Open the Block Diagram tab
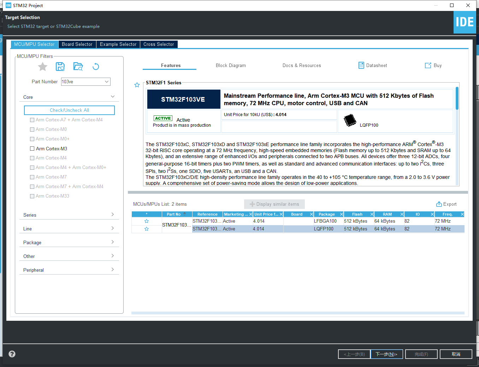Viewport: 479px width, 367px height. click(x=231, y=65)
